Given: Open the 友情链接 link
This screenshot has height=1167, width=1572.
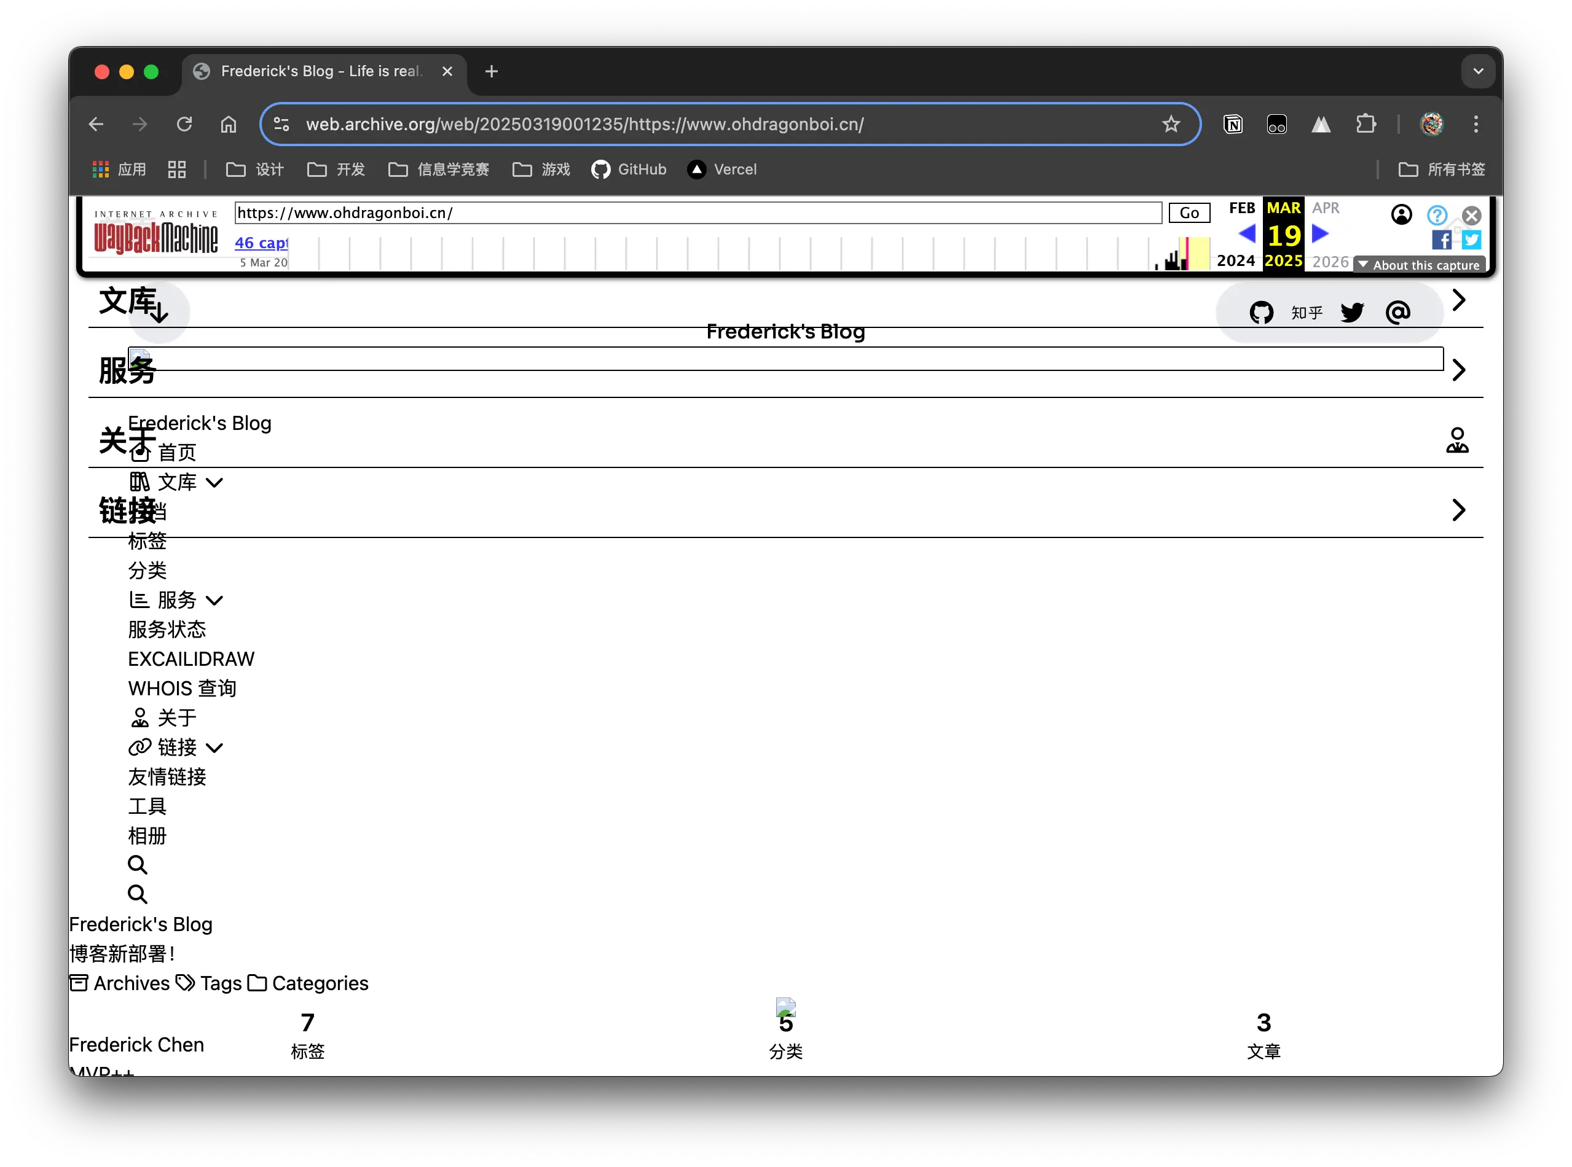Looking at the screenshot, I should pyautogui.click(x=167, y=777).
